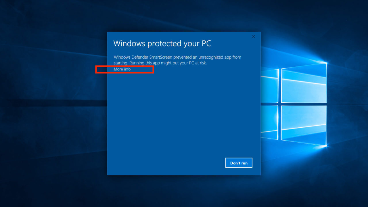
Task: Click the desktop wallpaper below the dialog
Action: pos(184,191)
